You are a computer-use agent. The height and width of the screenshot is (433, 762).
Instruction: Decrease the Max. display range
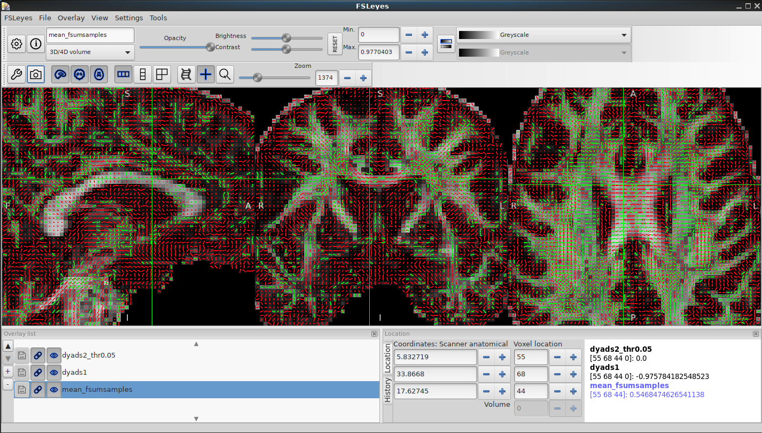click(x=409, y=52)
